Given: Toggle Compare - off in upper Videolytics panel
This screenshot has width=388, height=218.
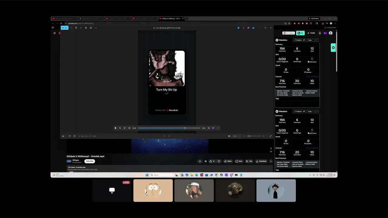Looking at the screenshot, I should point(299,40).
